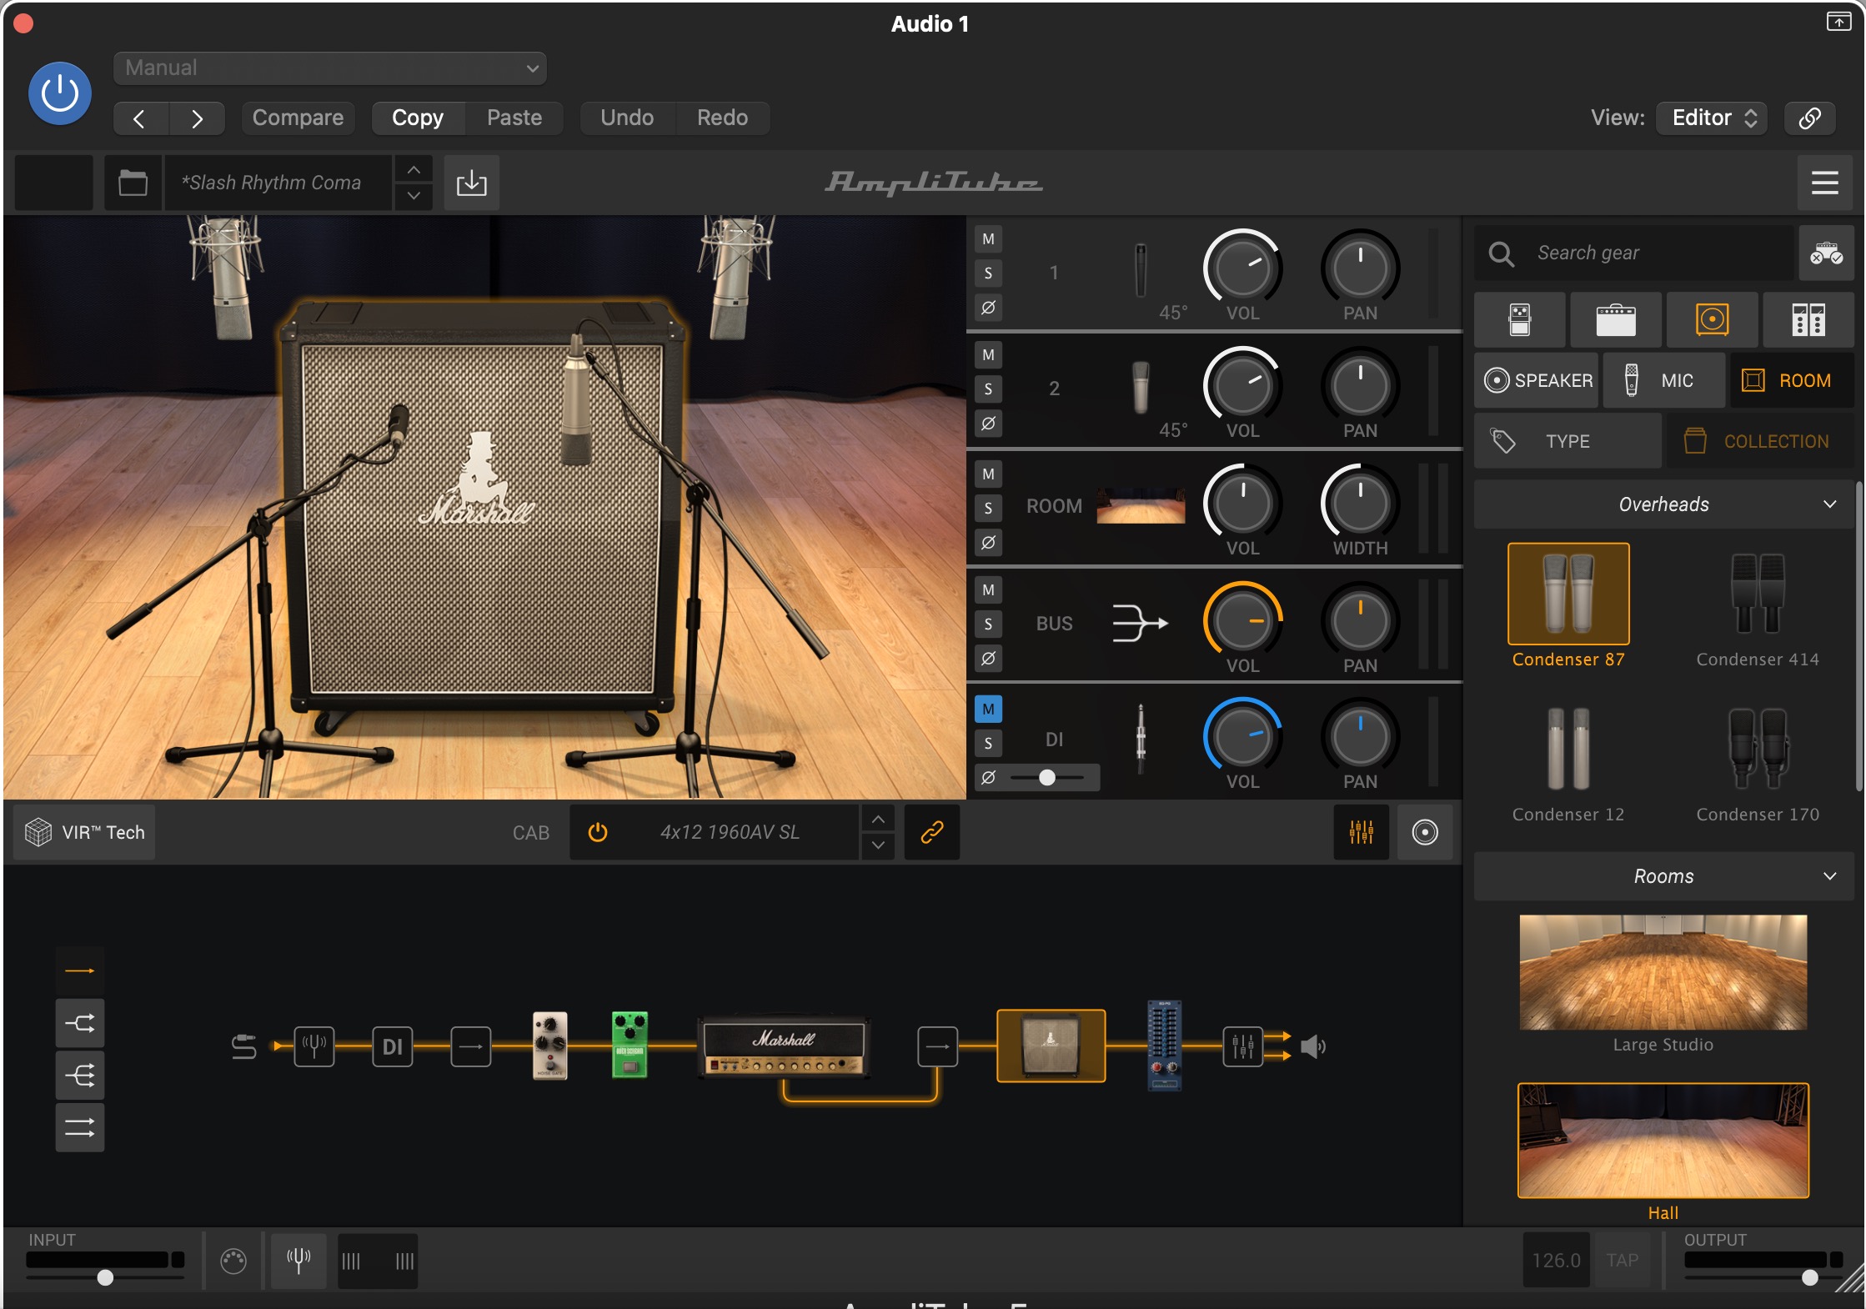1866x1309 pixels.
Task: Select the MIC tab
Action: tap(1664, 380)
